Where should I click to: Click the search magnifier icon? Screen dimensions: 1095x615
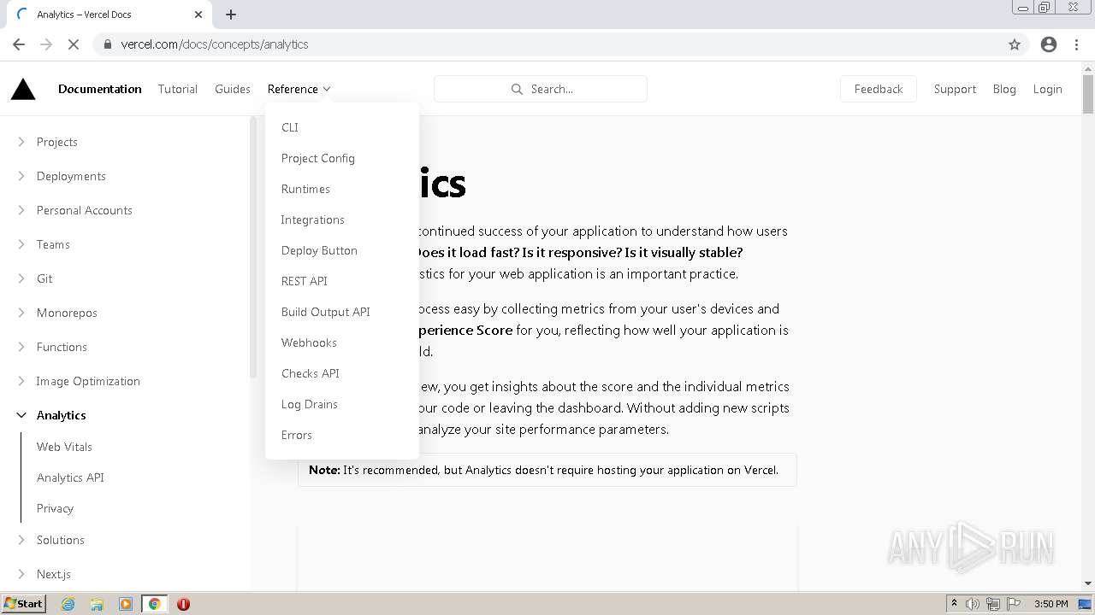(517, 89)
